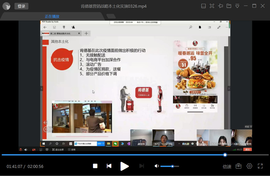This screenshot has height=176, width=270.
Task: Stop playback with the square stop button
Action: point(95,166)
